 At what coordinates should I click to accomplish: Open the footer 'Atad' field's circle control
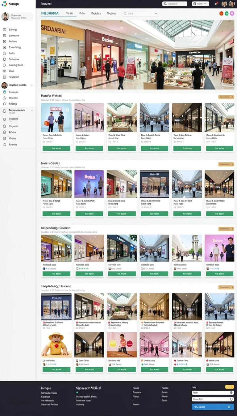(231, 392)
